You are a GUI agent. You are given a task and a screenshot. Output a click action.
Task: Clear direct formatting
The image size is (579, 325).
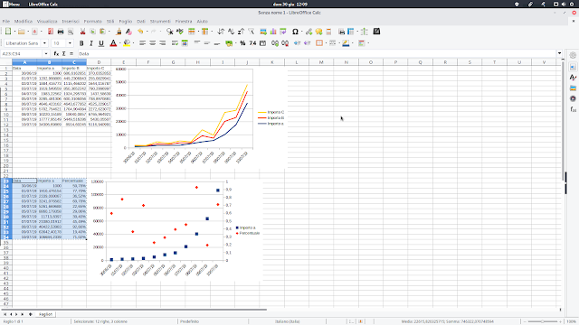tap(128, 32)
